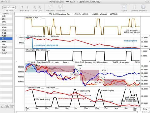Select the text annotation tool mode
Image resolution: width=150 pixels, height=113 pixels.
[x=13, y=7]
